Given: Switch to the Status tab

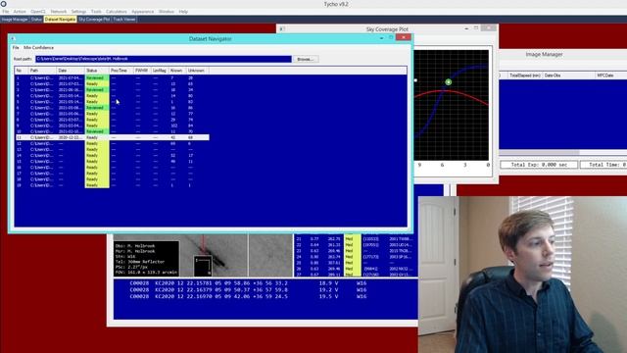Looking at the screenshot, I should click(36, 20).
